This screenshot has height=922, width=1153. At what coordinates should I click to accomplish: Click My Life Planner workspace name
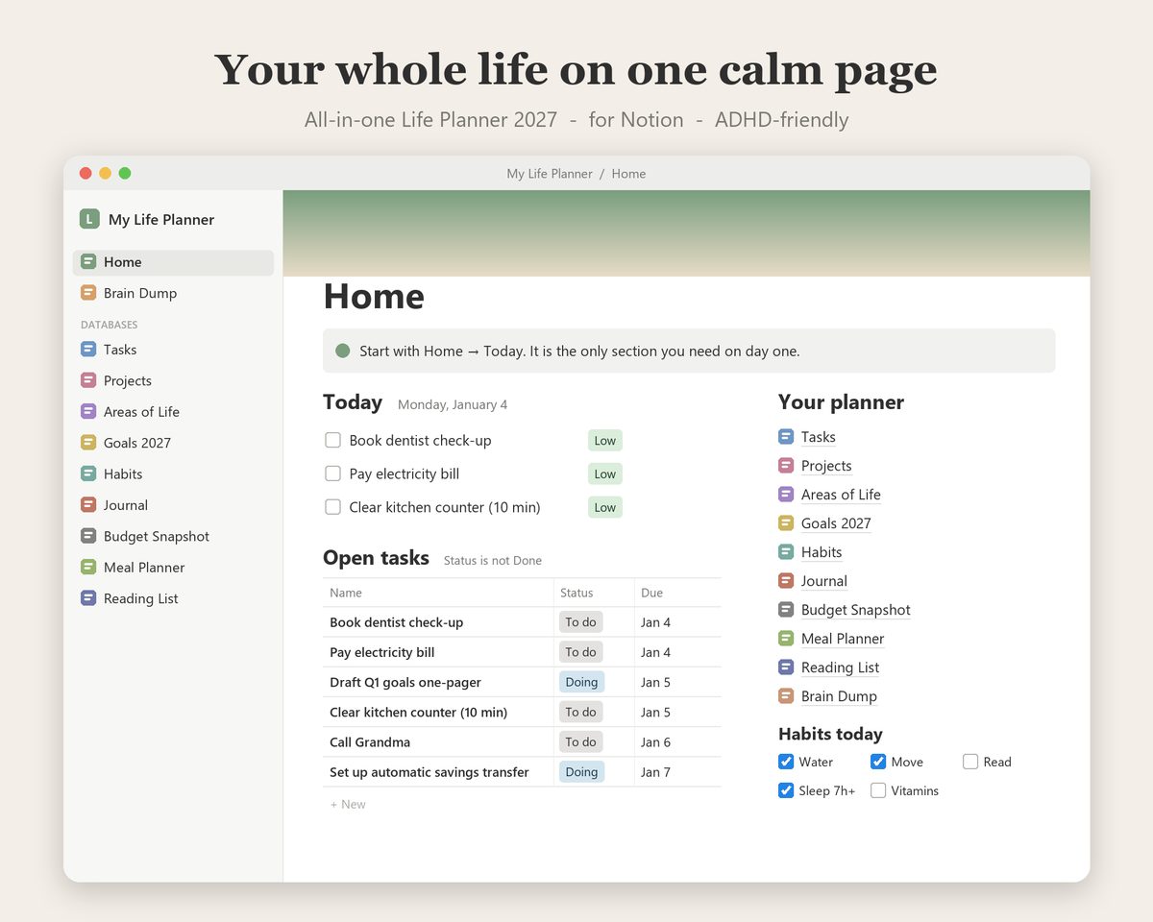click(x=161, y=219)
